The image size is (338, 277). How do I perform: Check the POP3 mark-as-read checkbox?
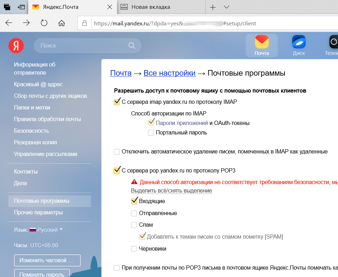pos(117,268)
